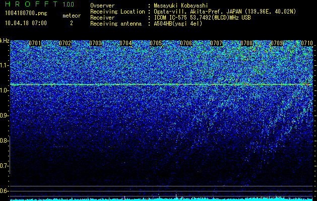Image resolution: width=317 pixels, height=201 pixels.
Task: Select the filename 1004180700.png
Action: coord(26,14)
